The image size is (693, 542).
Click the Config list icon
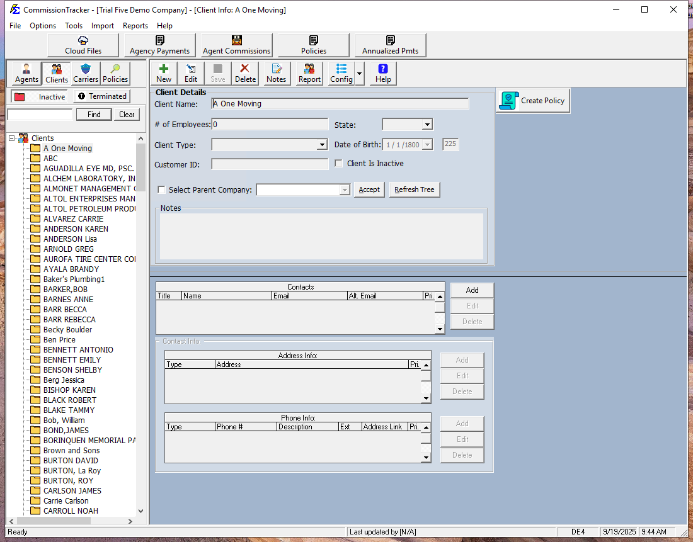click(x=341, y=73)
